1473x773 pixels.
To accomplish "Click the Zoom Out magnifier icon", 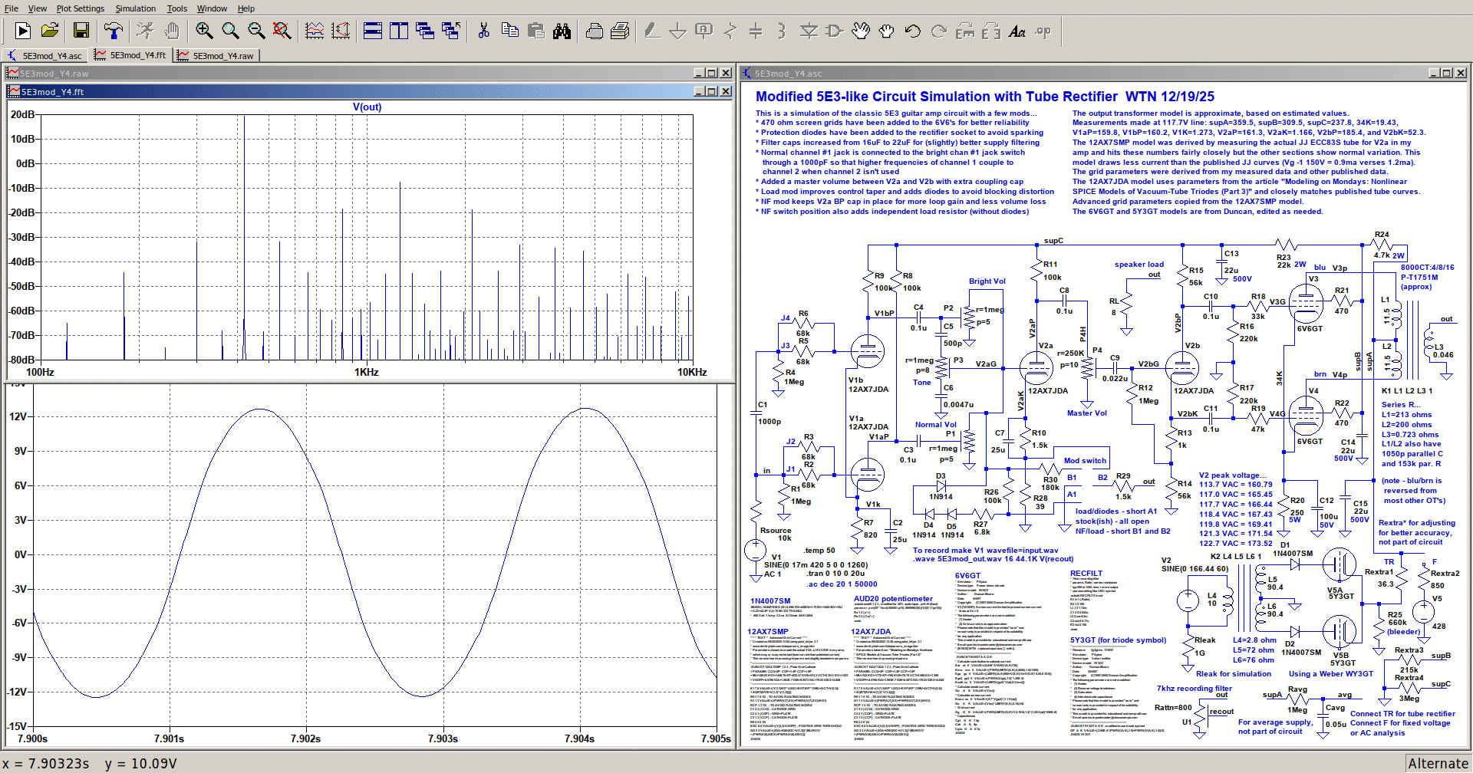I will tap(256, 31).
